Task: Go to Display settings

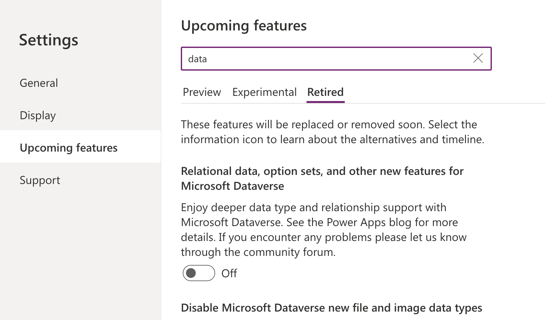Action: (x=80, y=115)
